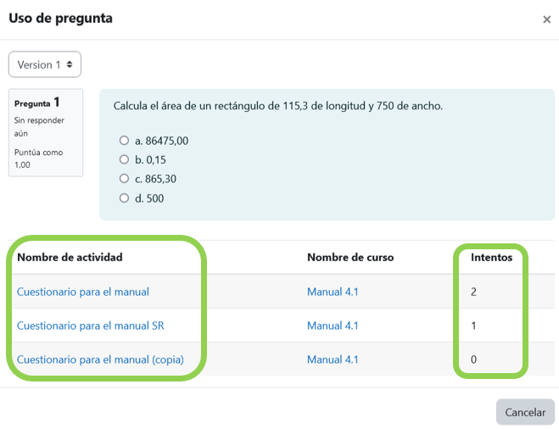Open Cuestionario para el manual (copia)
559x429 pixels.
coord(100,359)
